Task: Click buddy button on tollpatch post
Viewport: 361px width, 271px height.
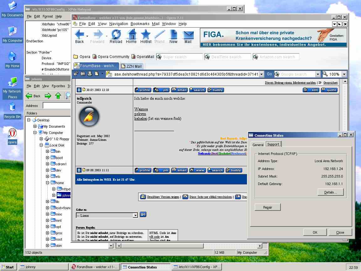Action: click(216, 90)
